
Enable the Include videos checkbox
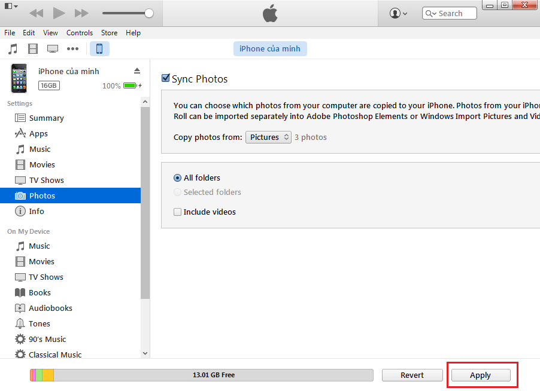click(x=177, y=212)
